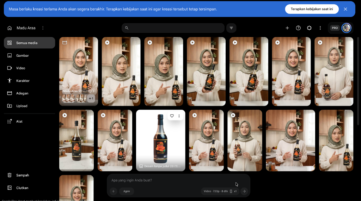Open the Alat tools menu
Viewport: 361px width, 201px height.
point(30,121)
